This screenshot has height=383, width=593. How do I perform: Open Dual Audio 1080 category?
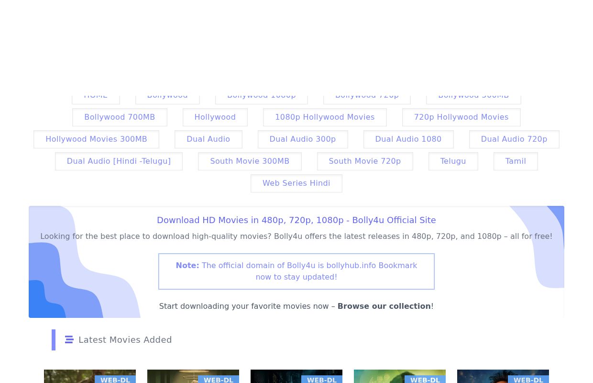coord(408,139)
